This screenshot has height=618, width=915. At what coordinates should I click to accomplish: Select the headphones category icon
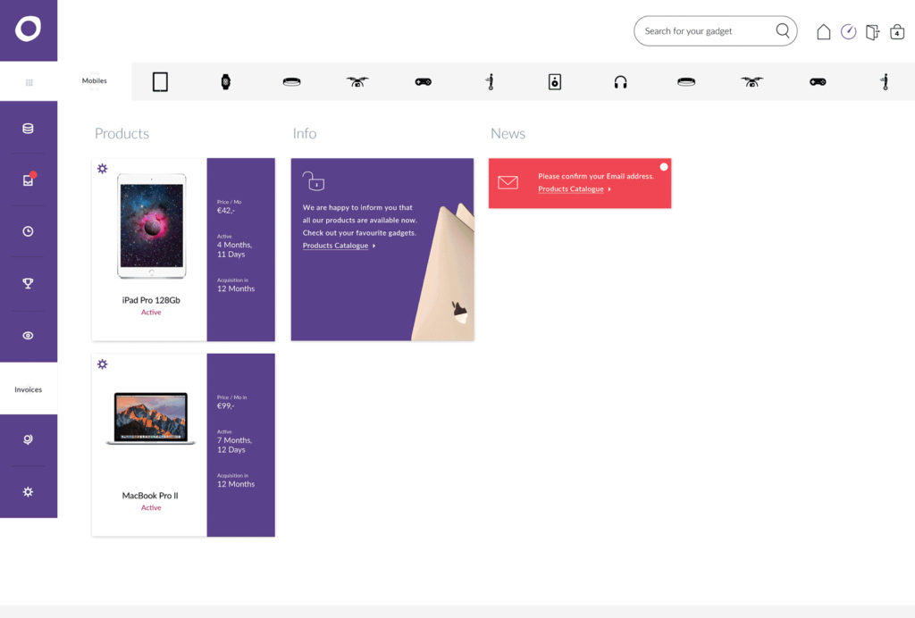pyautogui.click(x=620, y=82)
